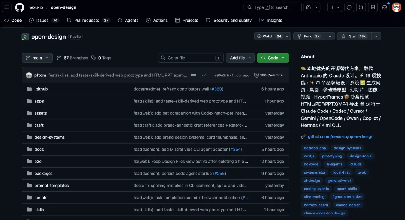Open the Star lists dropdown arrow
The height and width of the screenshot is (220, 405).
[376, 36]
